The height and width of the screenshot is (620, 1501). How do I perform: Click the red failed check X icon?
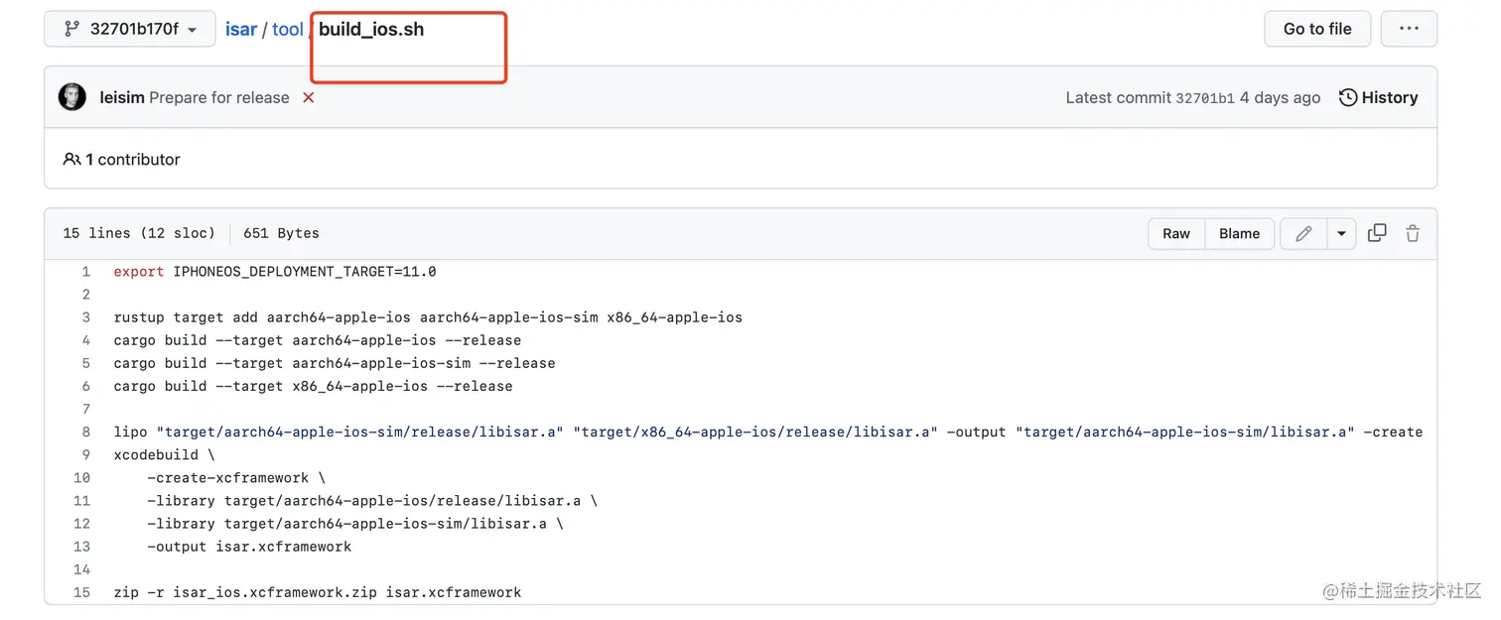[x=308, y=97]
